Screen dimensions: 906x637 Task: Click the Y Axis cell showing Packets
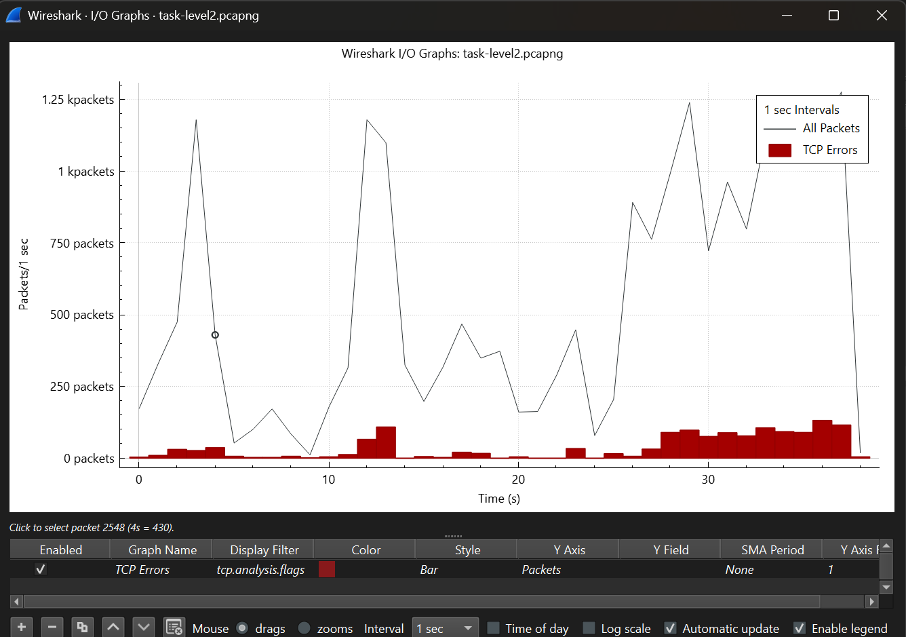coord(568,569)
